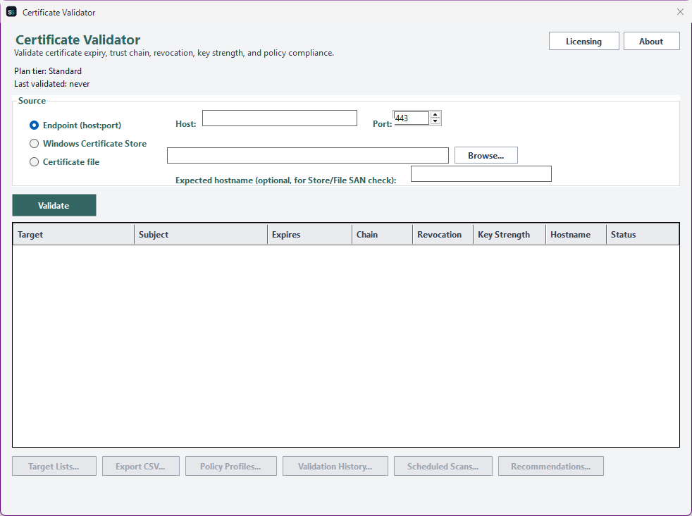Decrease the Port value with down arrow
Image resolution: width=692 pixels, height=516 pixels.
coord(435,121)
